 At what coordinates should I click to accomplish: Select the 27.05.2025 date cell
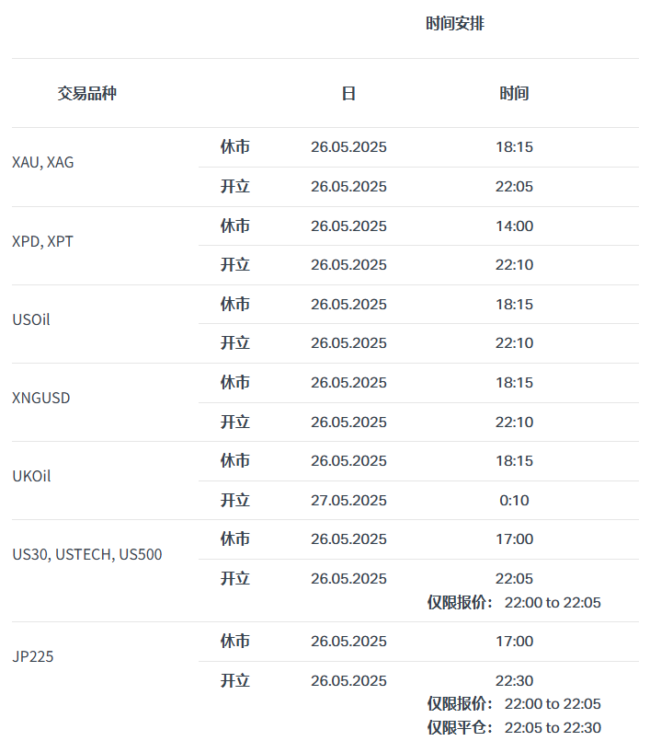pyautogui.click(x=348, y=500)
